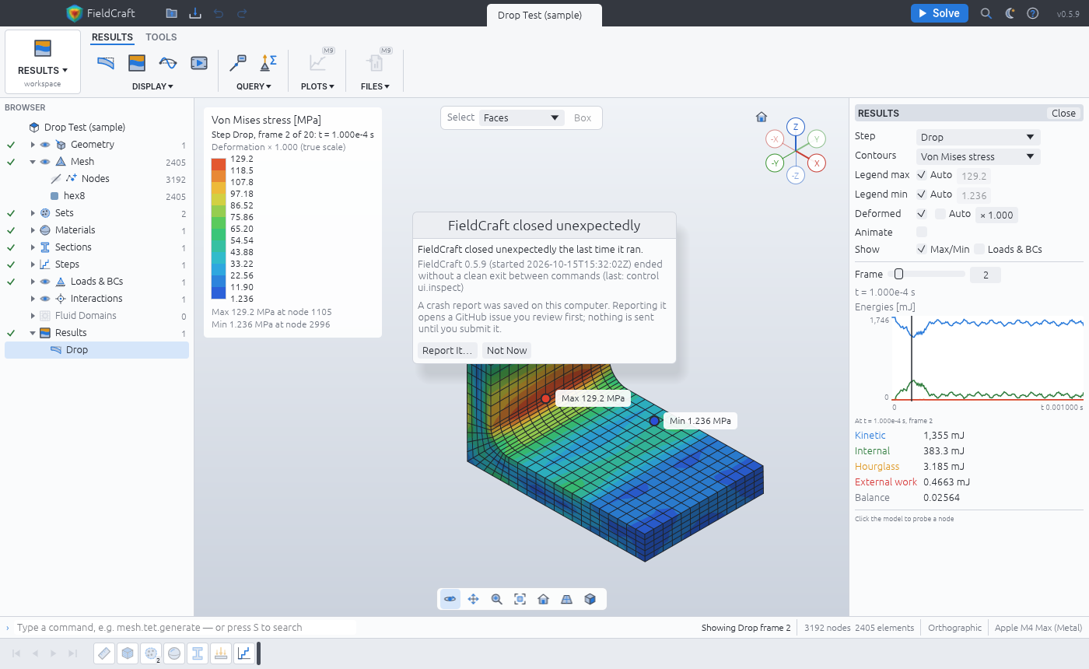Click the mesh cube timeline icon
1089x669 pixels.
click(x=128, y=653)
